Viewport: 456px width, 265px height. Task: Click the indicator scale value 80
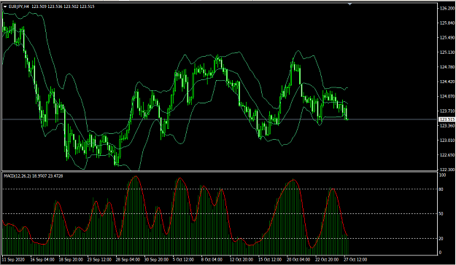coord(441,189)
